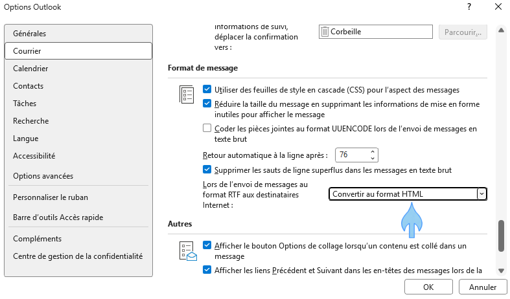Click the Format de message section icon

[187, 94]
